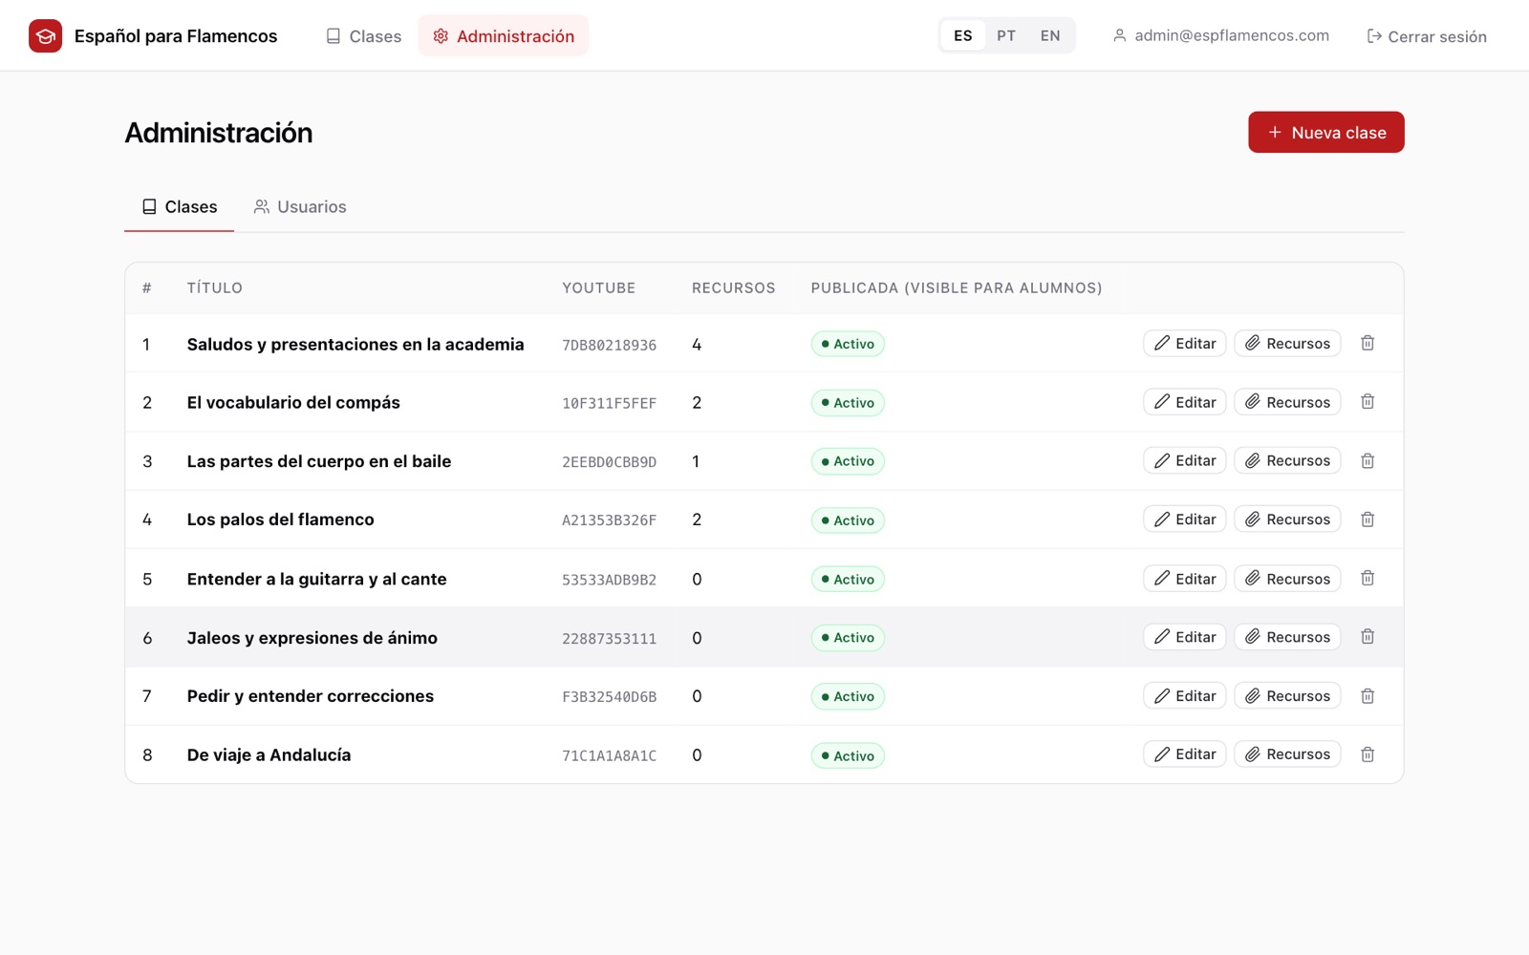This screenshot has width=1529, height=955.
Task: Toggle Activo badge for De viaje a Andalucía
Action: [848, 755]
